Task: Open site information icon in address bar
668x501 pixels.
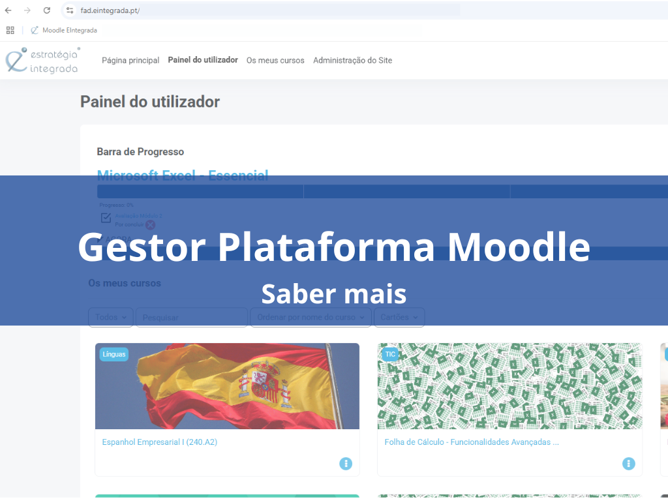Action: click(x=70, y=10)
